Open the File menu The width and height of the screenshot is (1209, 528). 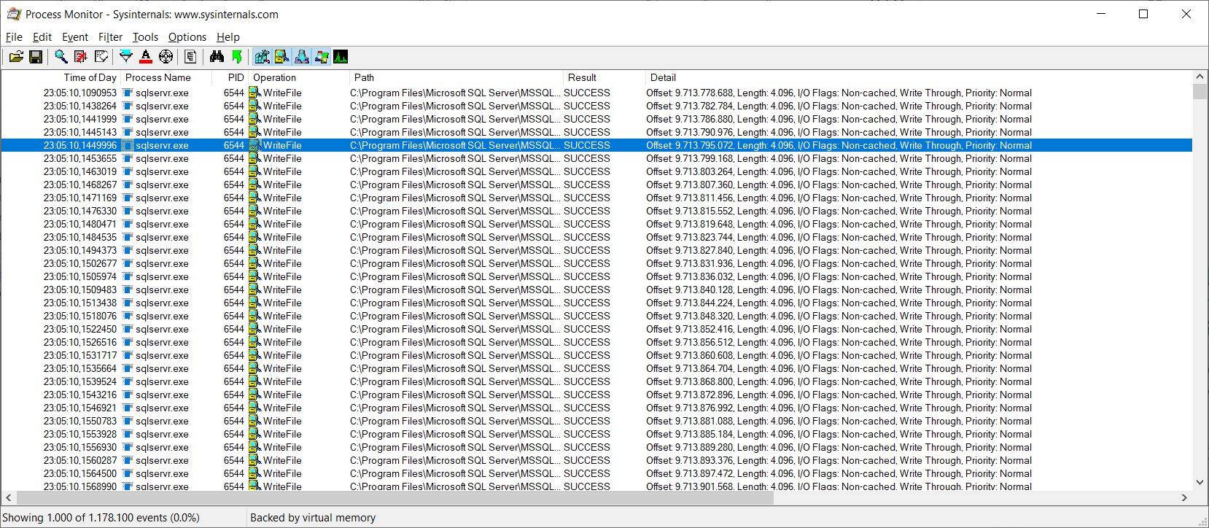[x=14, y=37]
